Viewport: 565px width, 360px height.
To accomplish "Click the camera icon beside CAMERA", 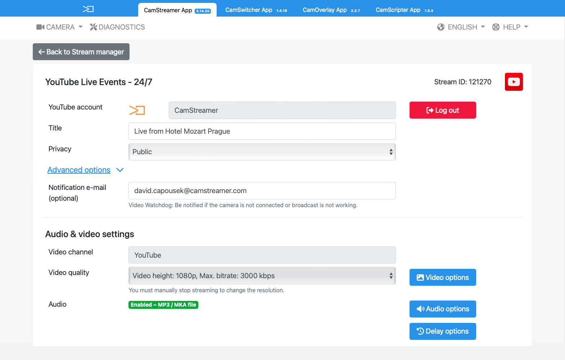I will pos(40,27).
